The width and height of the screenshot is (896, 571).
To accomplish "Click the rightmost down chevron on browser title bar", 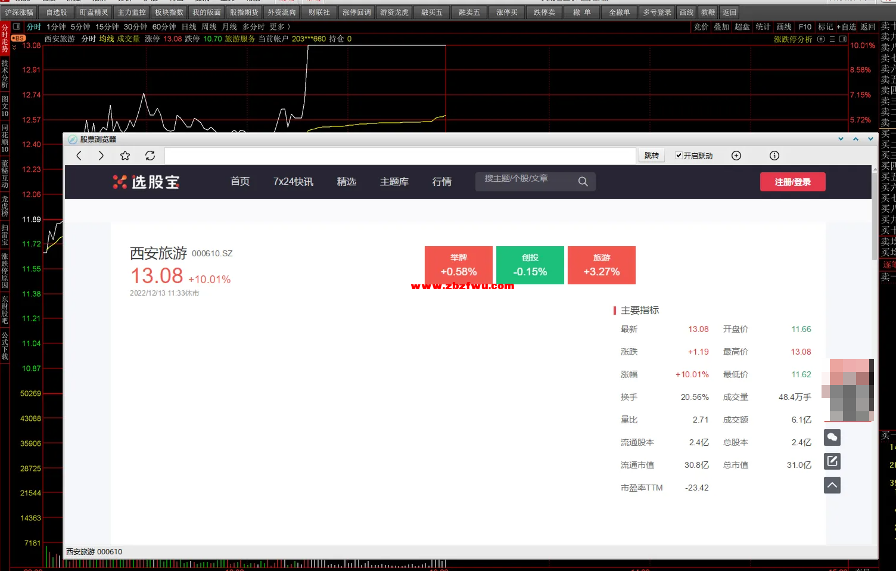I will pos(870,139).
